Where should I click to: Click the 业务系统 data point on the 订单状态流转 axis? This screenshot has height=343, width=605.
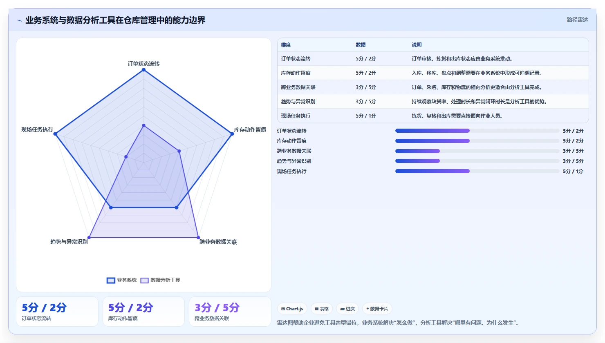(x=143, y=70)
